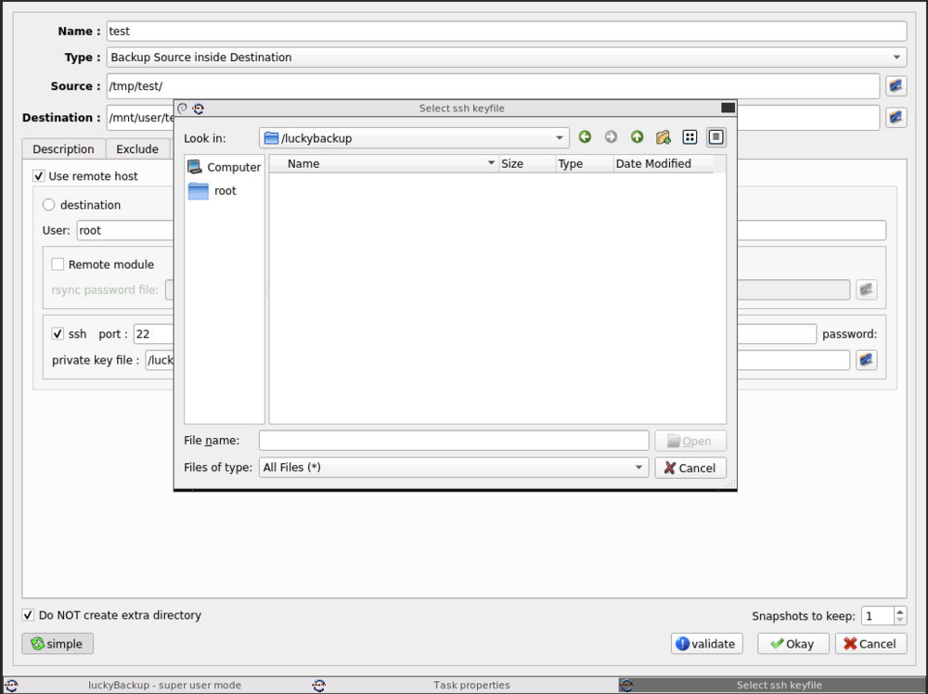
Task: Decrease the Snapshots to keep value
Action: [900, 620]
